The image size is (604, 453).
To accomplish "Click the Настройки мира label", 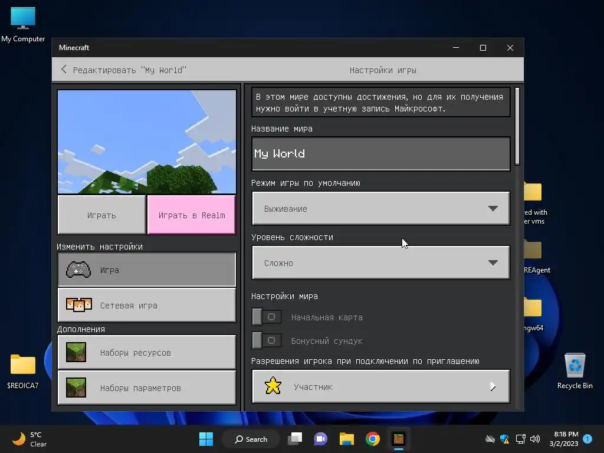I will (x=284, y=296).
